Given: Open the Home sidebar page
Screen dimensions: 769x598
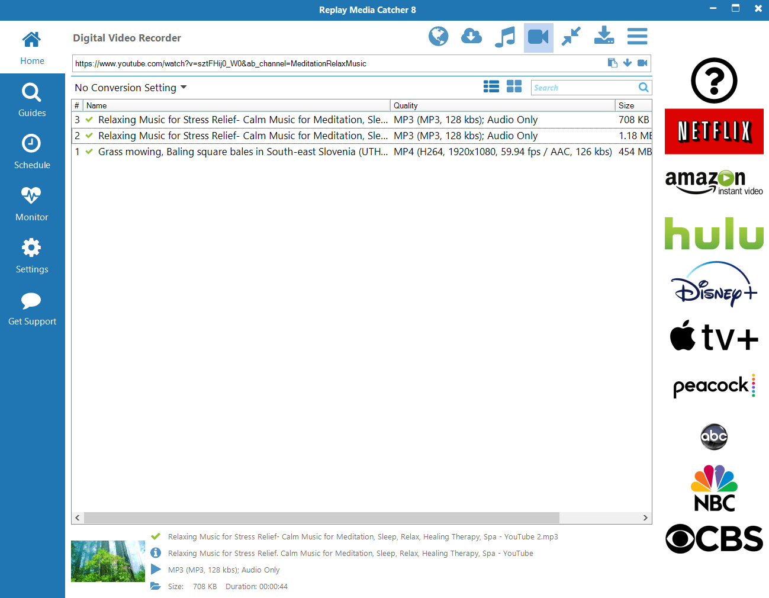Looking at the screenshot, I should pyautogui.click(x=32, y=47).
